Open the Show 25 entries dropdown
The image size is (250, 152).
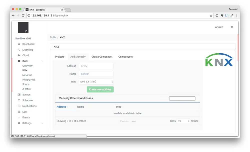coord(183,121)
